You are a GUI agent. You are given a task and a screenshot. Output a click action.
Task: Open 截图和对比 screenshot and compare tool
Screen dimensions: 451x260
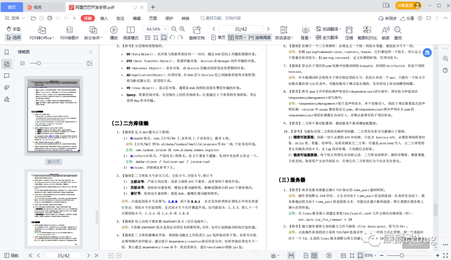tap(367, 33)
